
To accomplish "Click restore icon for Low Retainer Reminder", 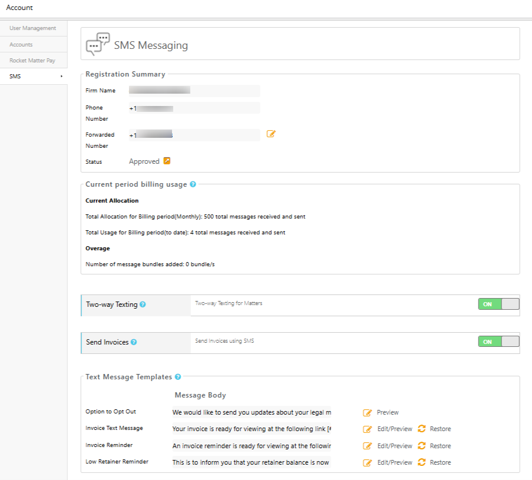I will point(422,462).
